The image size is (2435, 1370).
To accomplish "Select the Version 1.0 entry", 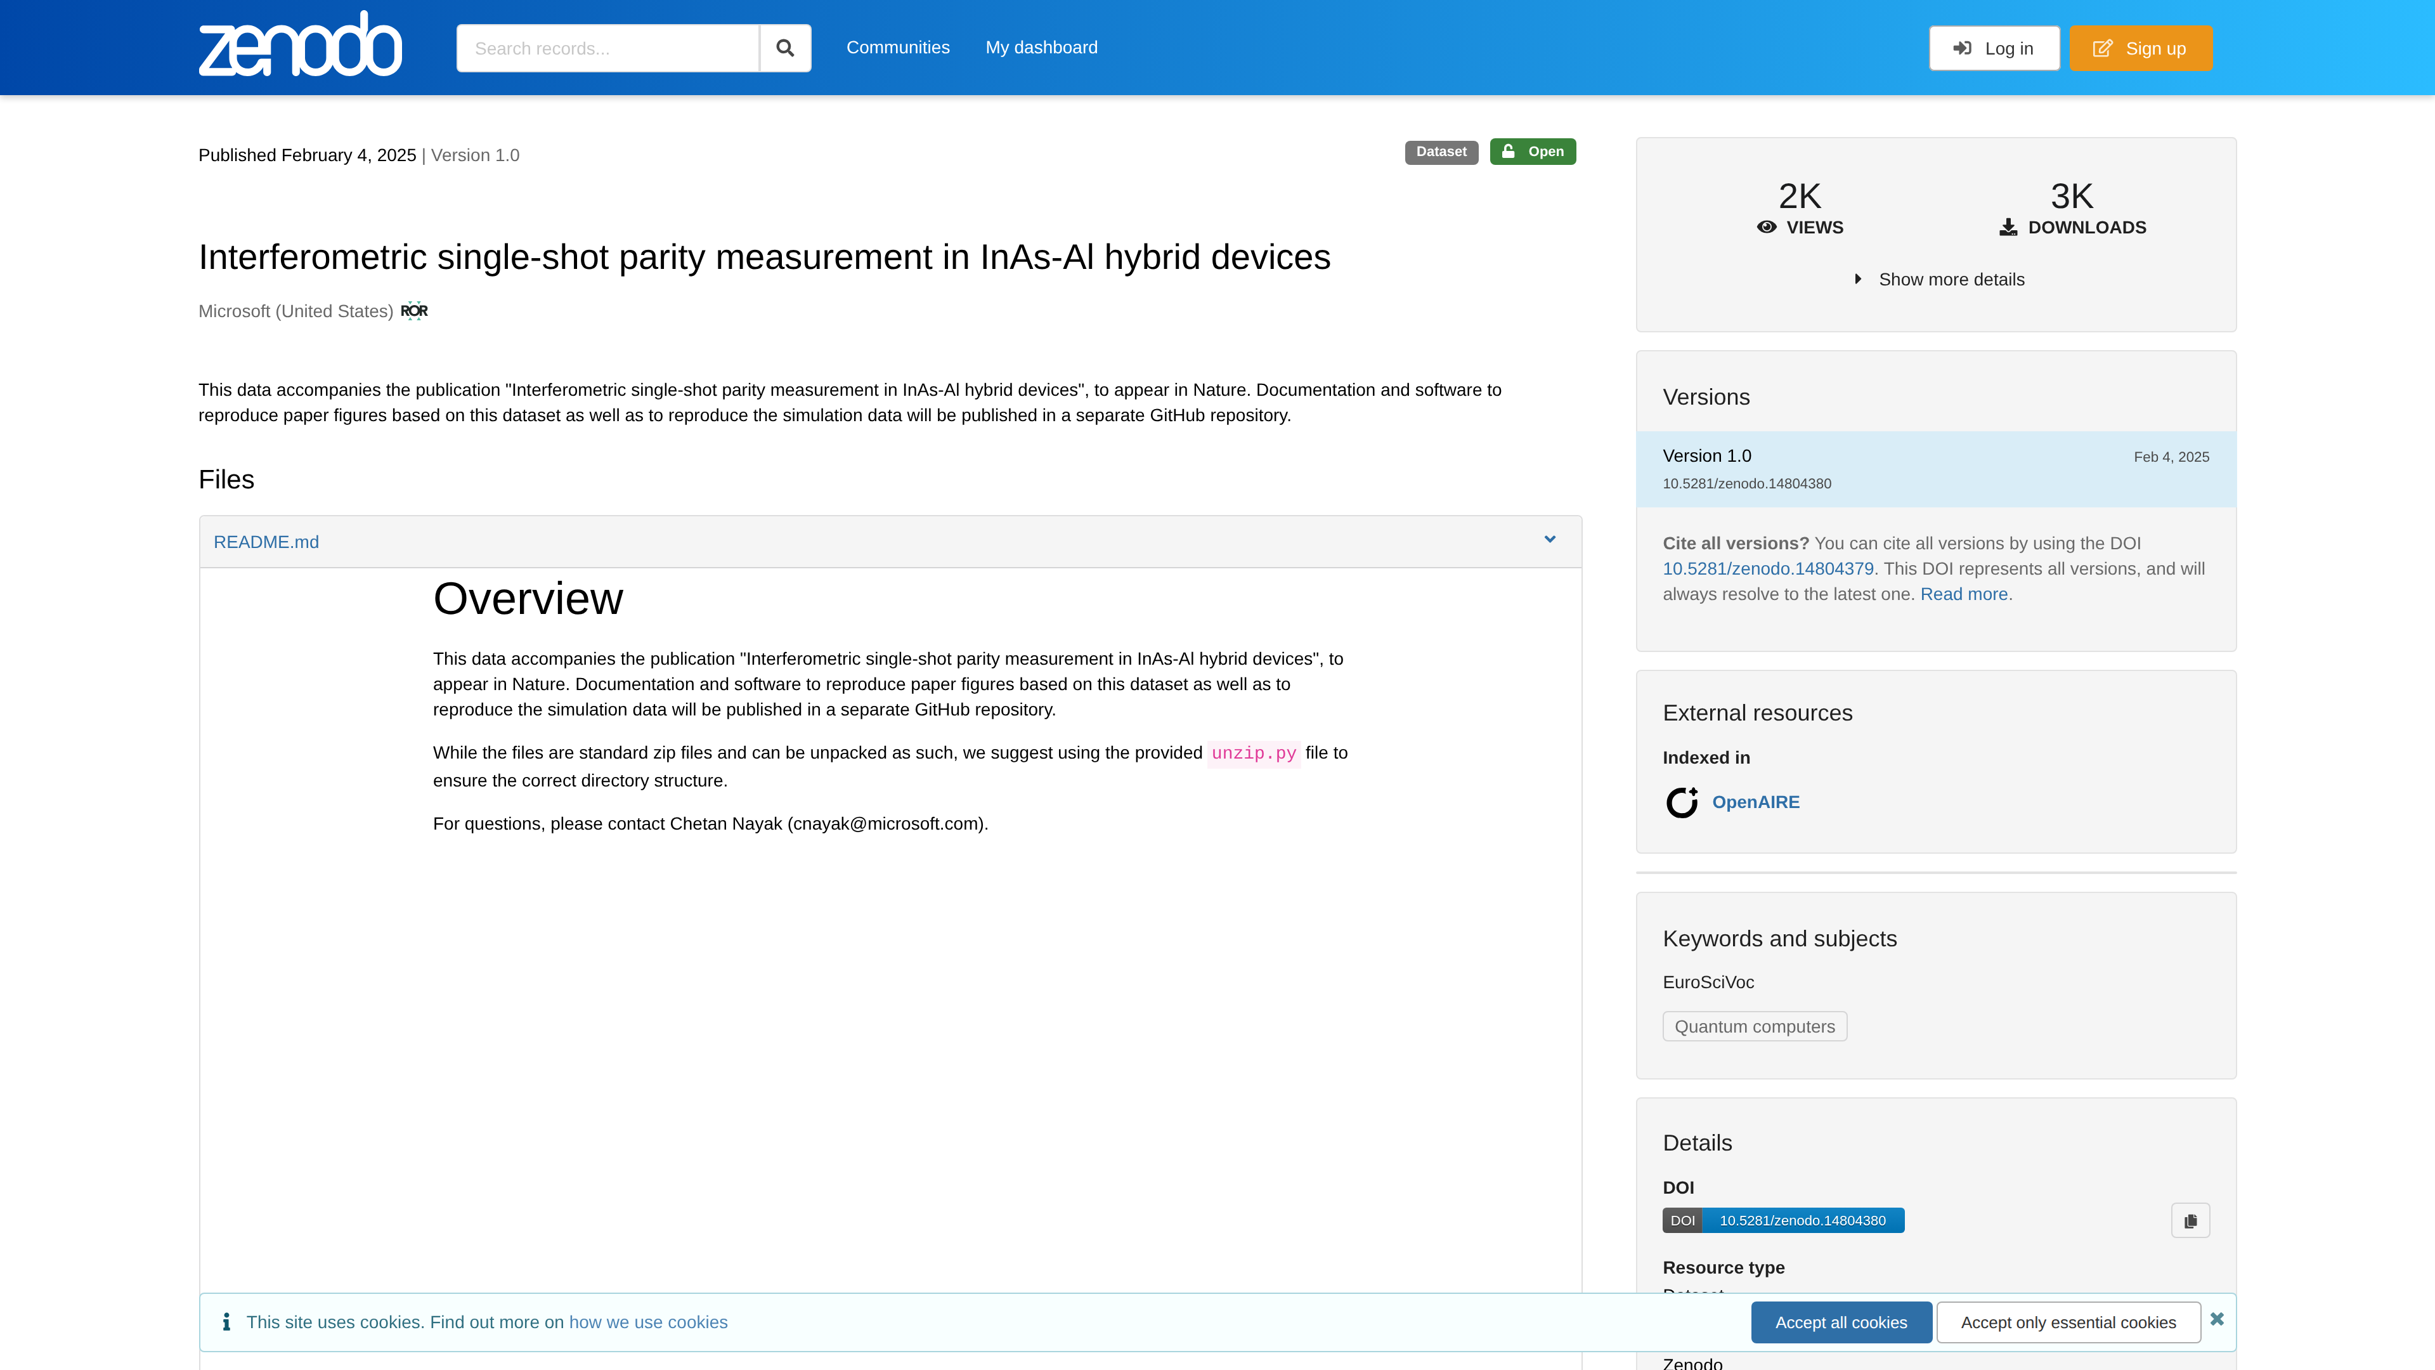I will point(1936,469).
